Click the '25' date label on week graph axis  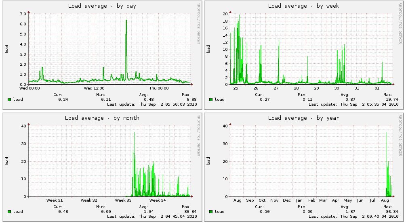(x=236, y=88)
